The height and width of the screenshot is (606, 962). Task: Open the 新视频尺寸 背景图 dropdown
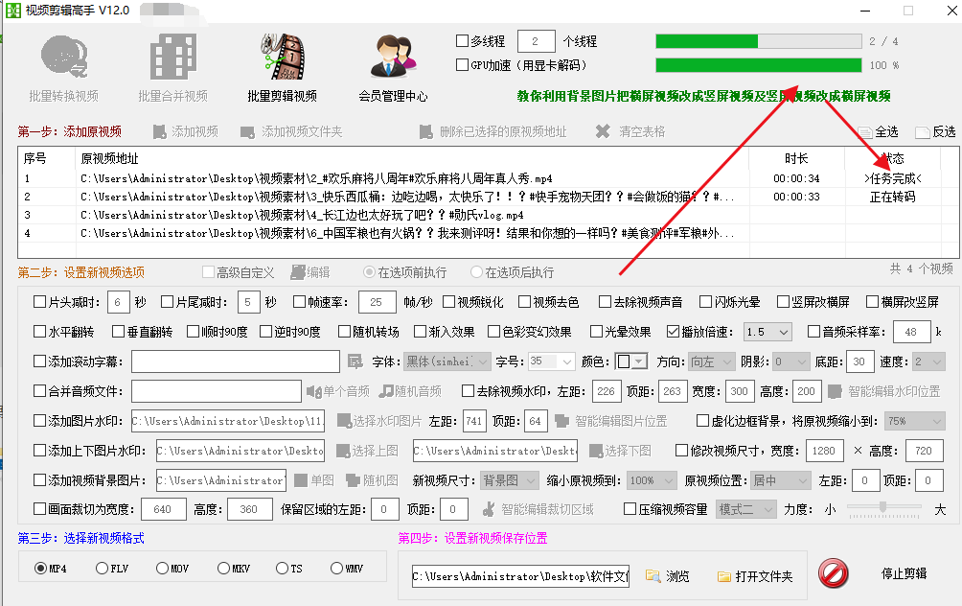click(x=509, y=480)
